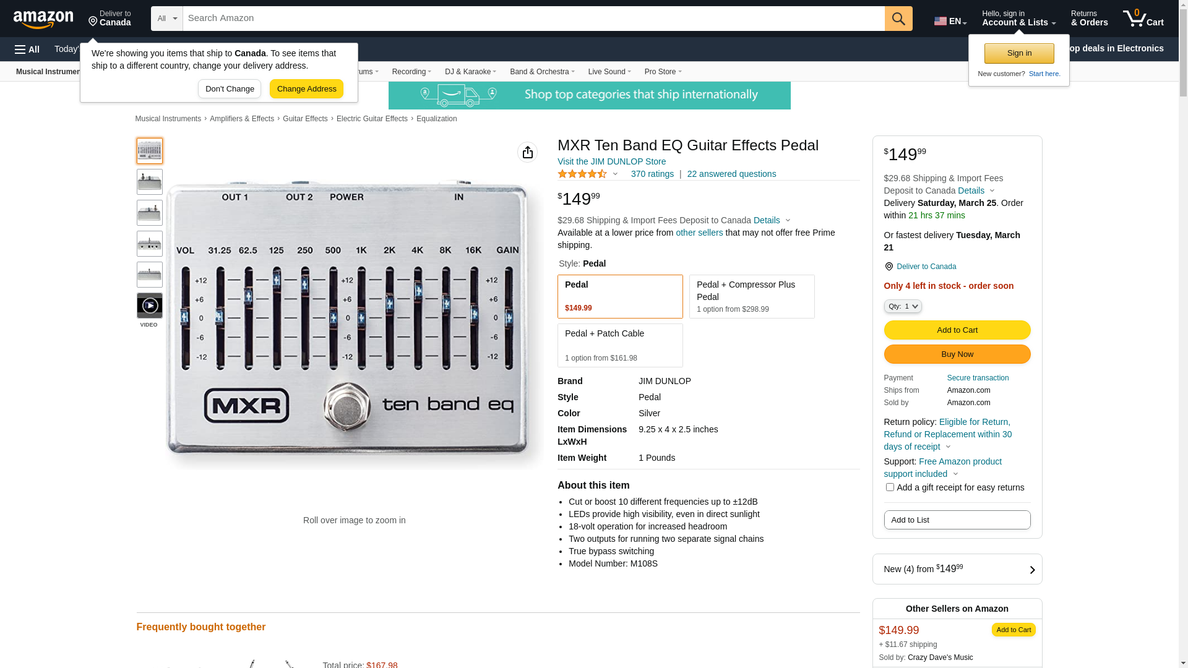
Task: Click the search magnifier button
Action: pos(898,19)
